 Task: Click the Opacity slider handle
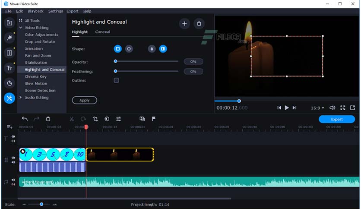tap(115, 61)
